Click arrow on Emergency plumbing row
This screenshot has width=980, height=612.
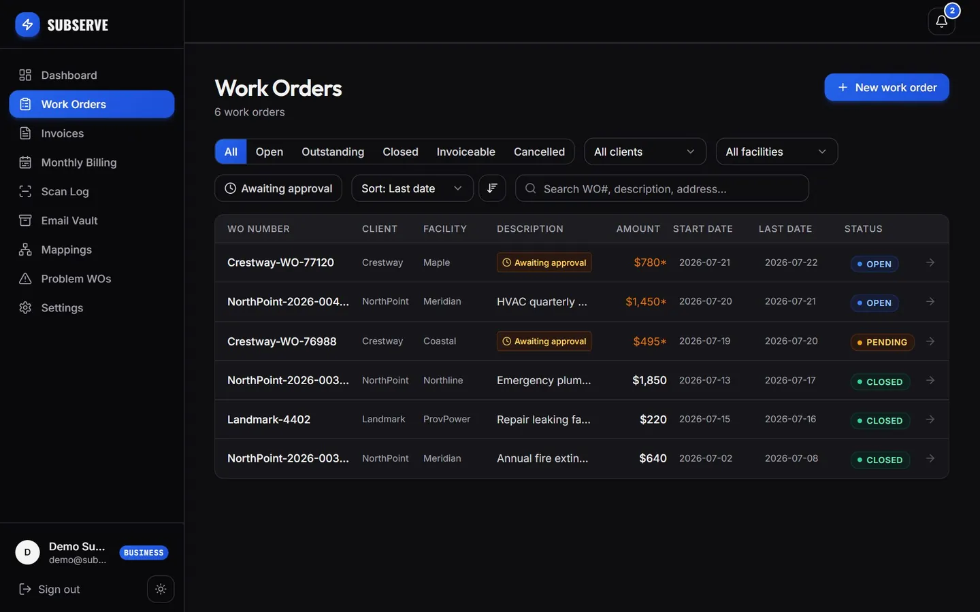930,380
